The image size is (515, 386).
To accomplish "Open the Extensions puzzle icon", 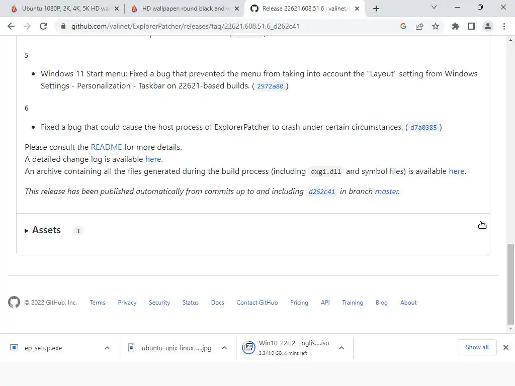I will [455, 26].
